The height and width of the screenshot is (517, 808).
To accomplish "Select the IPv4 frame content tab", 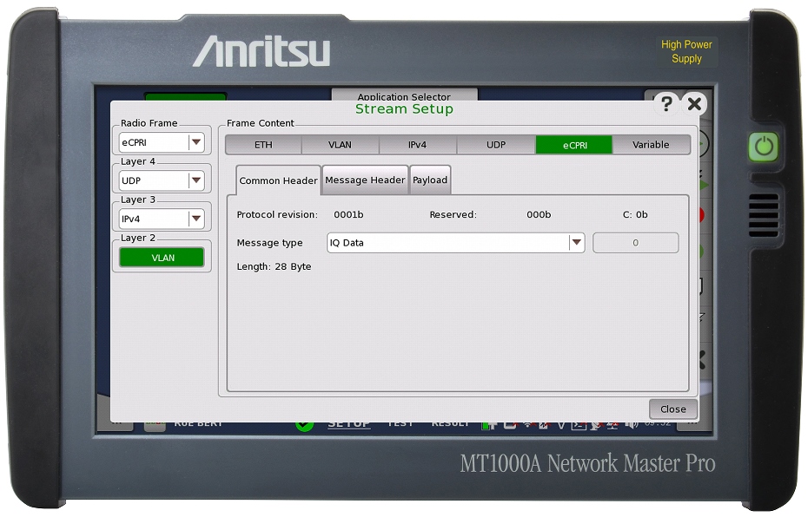I will [x=417, y=145].
